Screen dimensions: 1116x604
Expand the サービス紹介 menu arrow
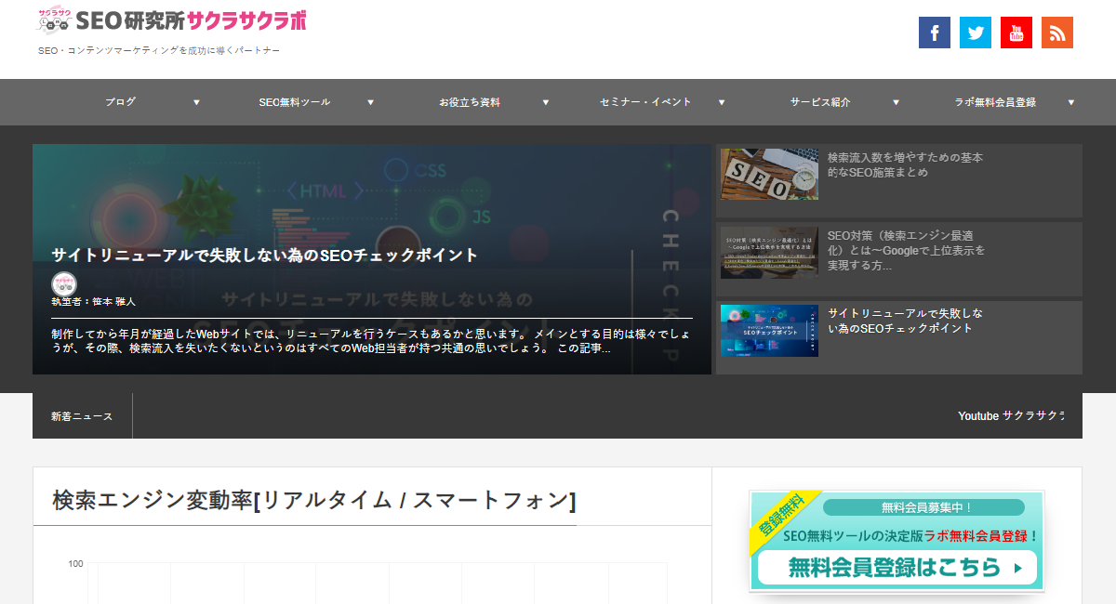896,102
